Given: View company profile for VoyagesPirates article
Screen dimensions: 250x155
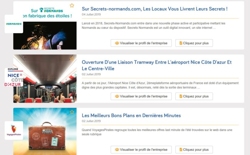Looking at the screenshot, I should coord(141,150).
